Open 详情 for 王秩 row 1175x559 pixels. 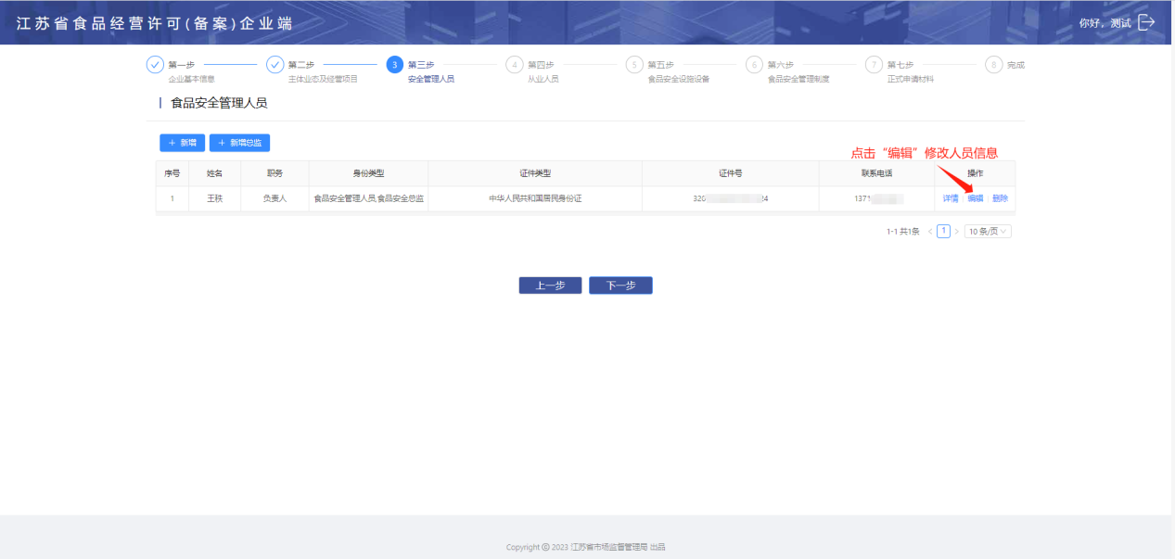point(951,198)
